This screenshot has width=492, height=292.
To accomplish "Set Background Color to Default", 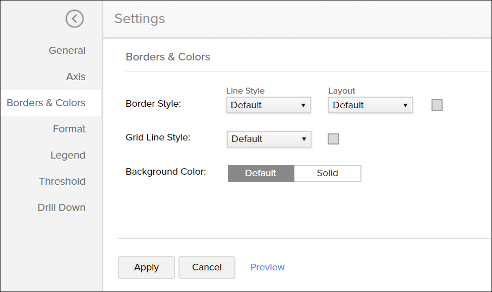I will point(261,173).
